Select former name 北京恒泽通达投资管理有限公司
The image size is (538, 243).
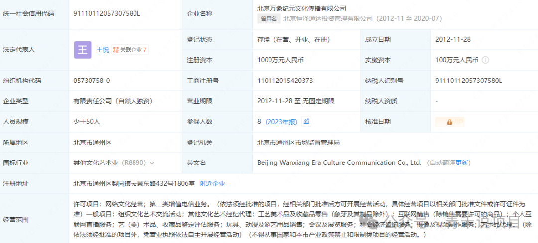(x=328, y=19)
